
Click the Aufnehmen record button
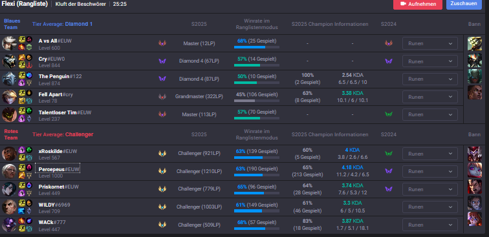click(x=418, y=4)
